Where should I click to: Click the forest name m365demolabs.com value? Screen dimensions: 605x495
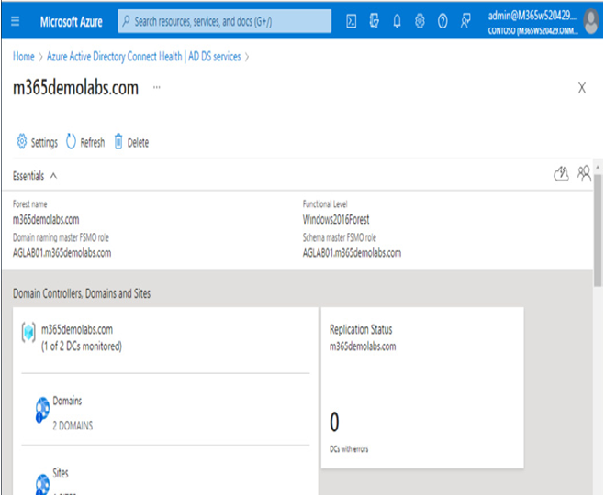pyautogui.click(x=46, y=220)
